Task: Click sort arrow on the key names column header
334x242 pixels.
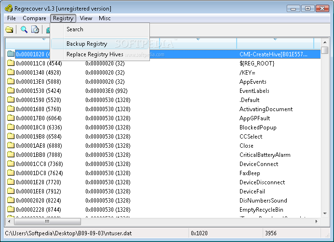Action: click(x=275, y=39)
